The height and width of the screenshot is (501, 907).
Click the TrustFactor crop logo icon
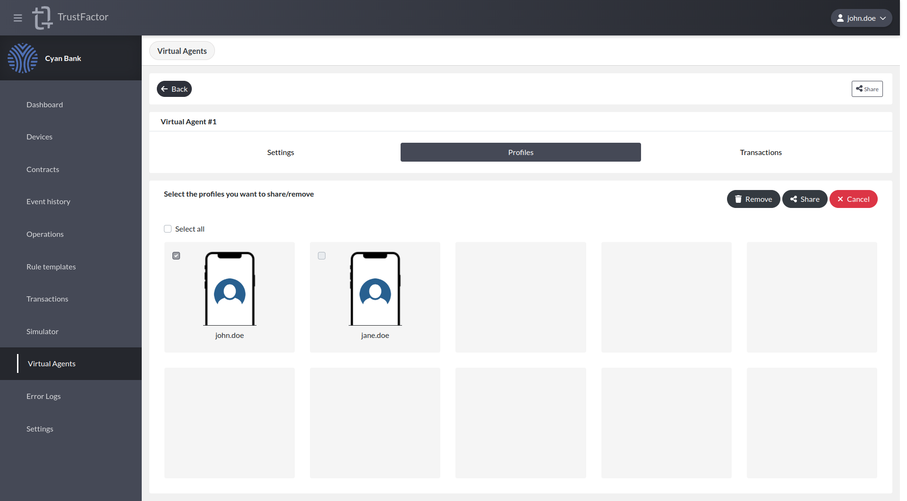pos(42,17)
